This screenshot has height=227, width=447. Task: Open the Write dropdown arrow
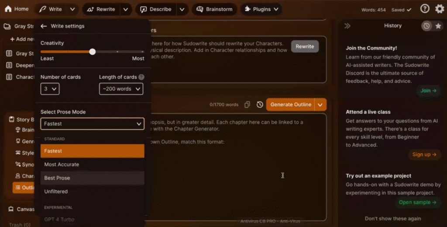pos(72,9)
